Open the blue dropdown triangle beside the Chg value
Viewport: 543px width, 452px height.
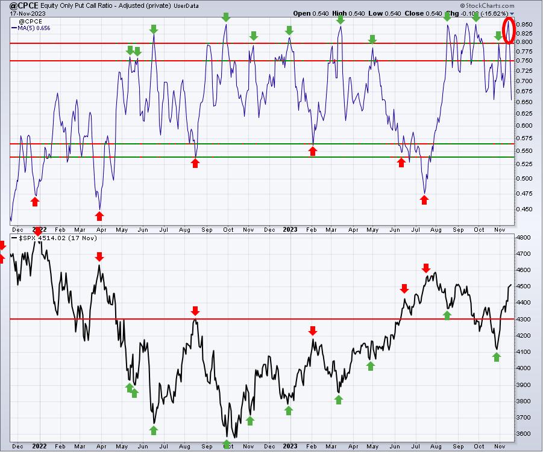tap(512, 13)
